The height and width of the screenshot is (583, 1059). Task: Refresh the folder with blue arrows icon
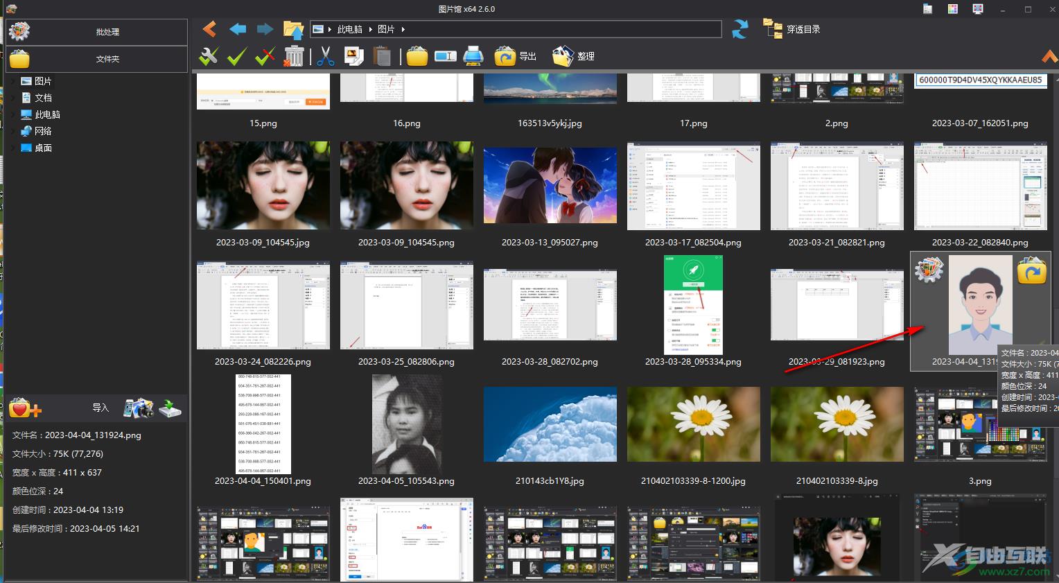coord(740,29)
